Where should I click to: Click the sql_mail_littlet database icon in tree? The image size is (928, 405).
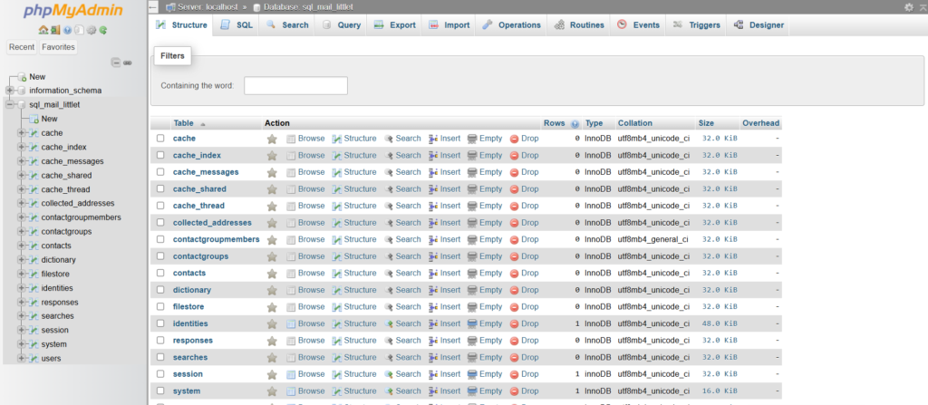coord(22,105)
